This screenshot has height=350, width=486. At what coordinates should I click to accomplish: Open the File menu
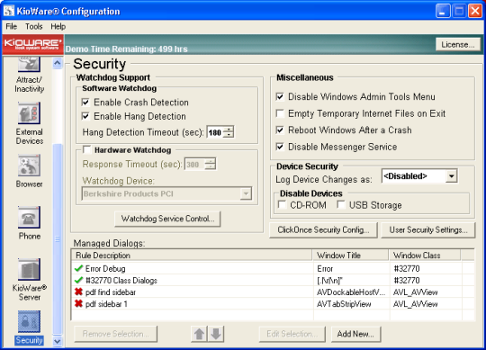pos(11,26)
